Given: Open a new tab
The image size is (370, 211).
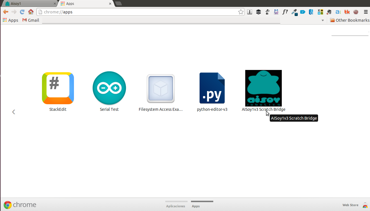Looking at the screenshot, I should (118, 3).
